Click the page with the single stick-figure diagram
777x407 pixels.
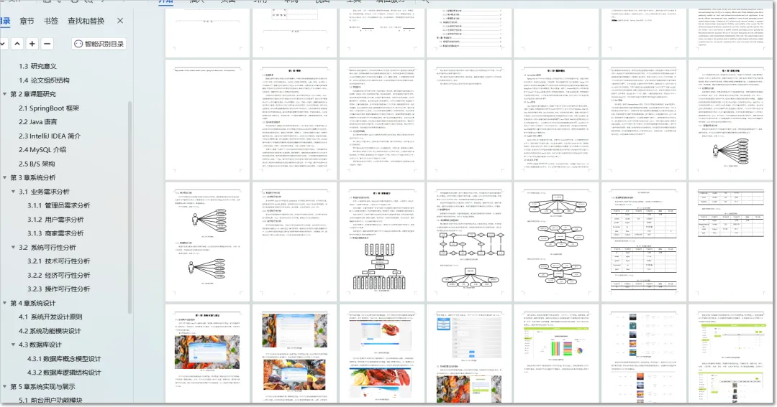(x=731, y=120)
